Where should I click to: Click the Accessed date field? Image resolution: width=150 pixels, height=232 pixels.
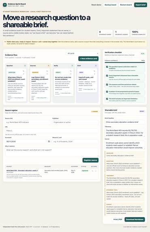point(28,142)
